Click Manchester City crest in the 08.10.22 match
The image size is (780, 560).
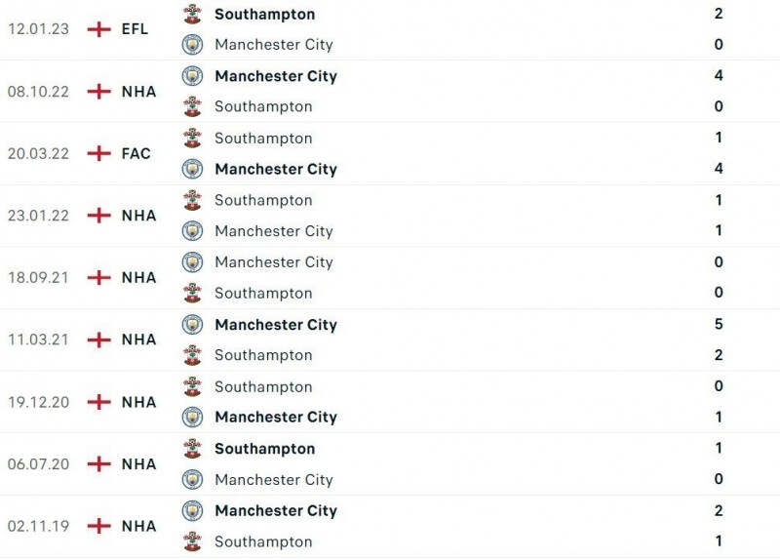192,76
